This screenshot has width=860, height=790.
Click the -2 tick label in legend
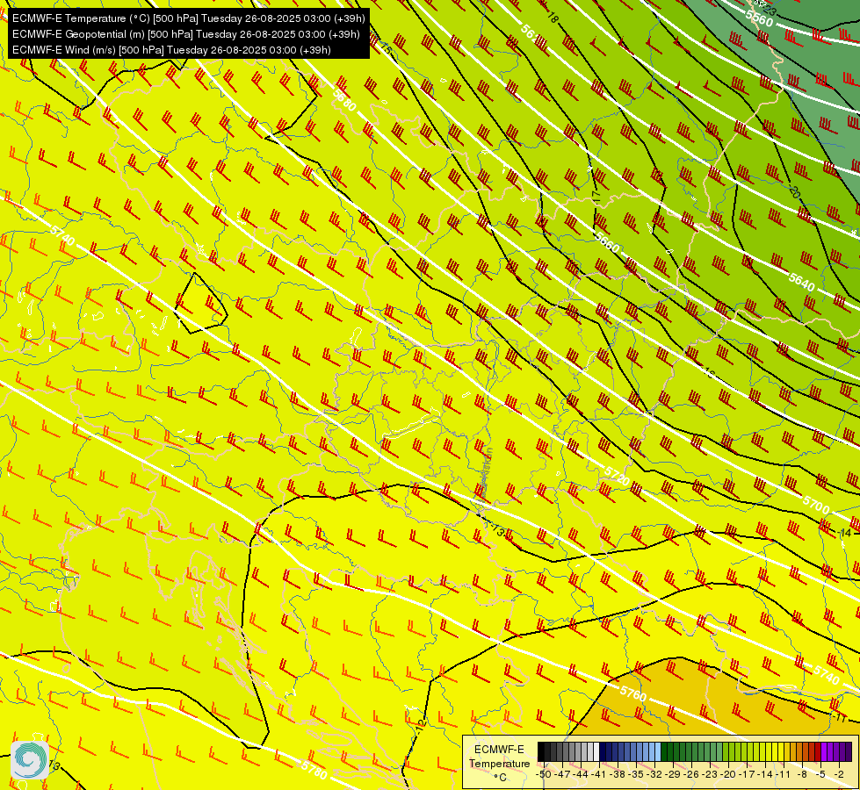coord(839,774)
